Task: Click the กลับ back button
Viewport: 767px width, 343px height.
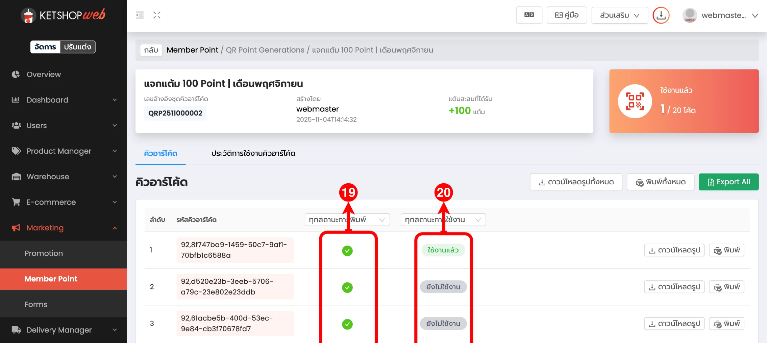Action: coord(151,50)
